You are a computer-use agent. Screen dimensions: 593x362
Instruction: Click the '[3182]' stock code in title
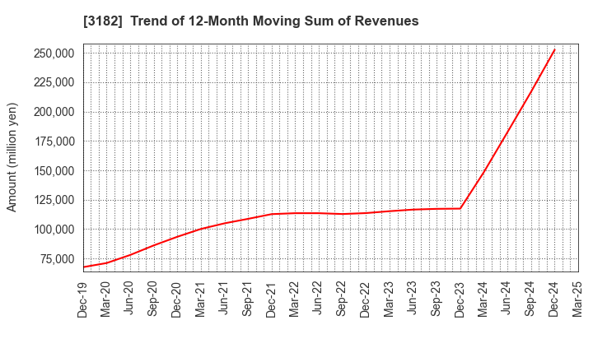[x=103, y=21]
